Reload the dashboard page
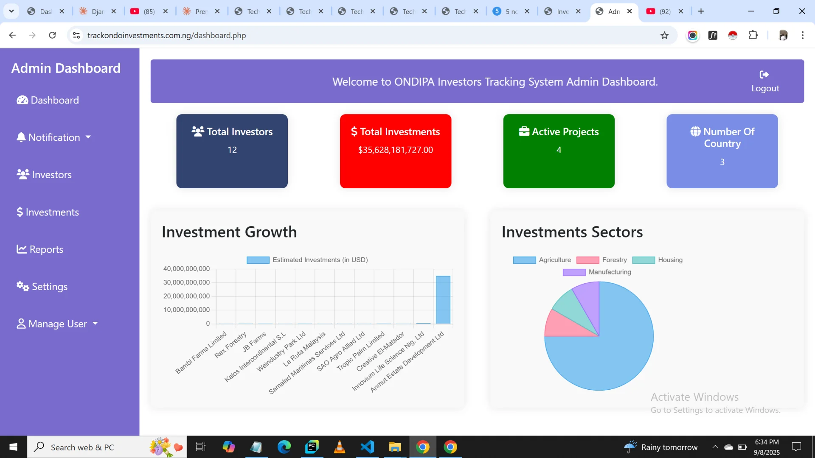The image size is (815, 458). click(x=52, y=36)
